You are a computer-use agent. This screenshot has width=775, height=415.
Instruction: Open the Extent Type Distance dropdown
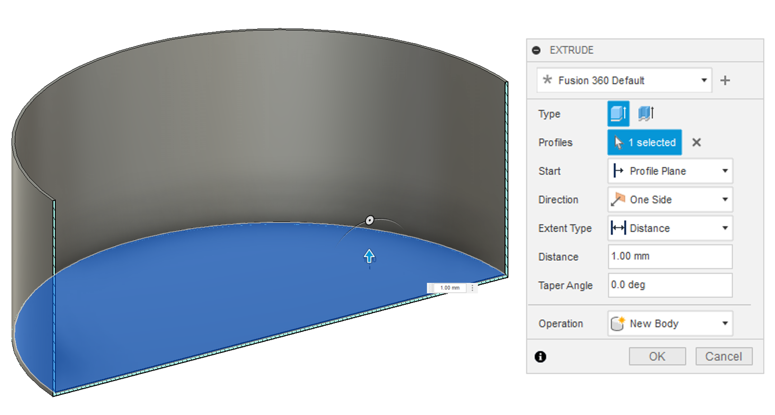tap(670, 228)
